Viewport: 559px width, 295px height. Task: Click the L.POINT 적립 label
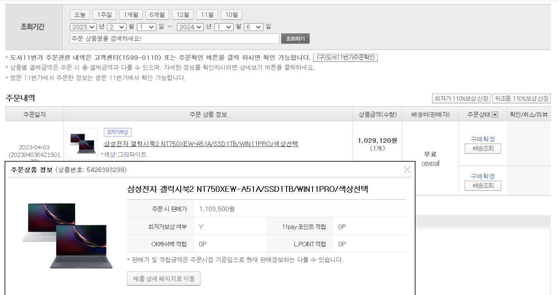point(310,244)
